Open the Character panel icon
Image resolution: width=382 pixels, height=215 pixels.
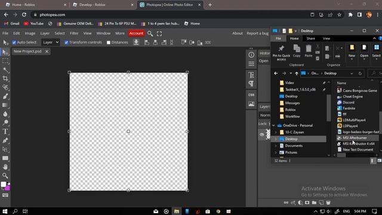pyautogui.click(x=251, y=75)
